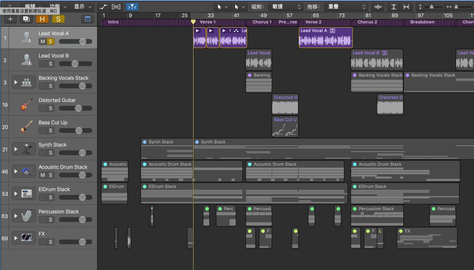This screenshot has height=270, width=474.
Task: Click the blue catch playhead button
Action: pyautogui.click(x=132, y=7)
